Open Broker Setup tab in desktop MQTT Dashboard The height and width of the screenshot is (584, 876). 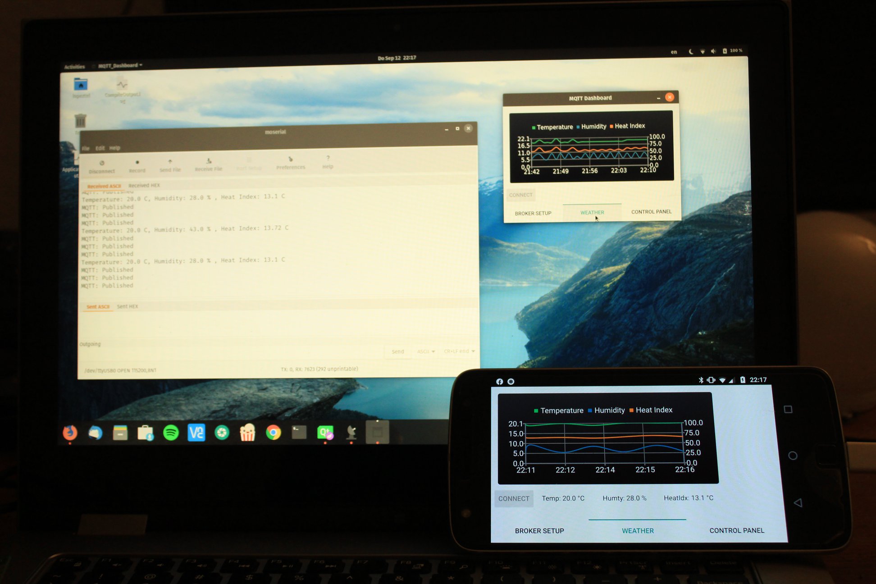(x=533, y=213)
